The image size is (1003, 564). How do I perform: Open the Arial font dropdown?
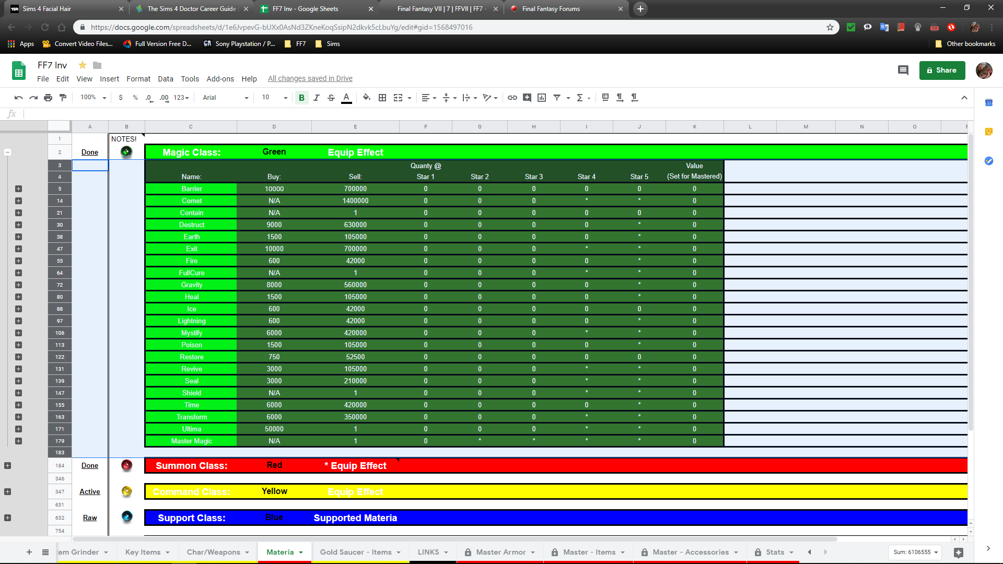(x=225, y=98)
